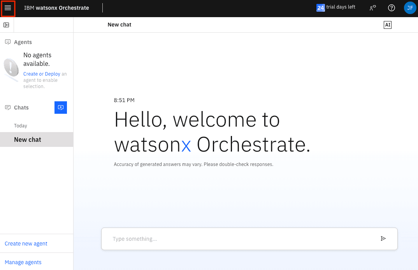Collapse the left sidebar panel
418x270 pixels.
(x=7, y=25)
